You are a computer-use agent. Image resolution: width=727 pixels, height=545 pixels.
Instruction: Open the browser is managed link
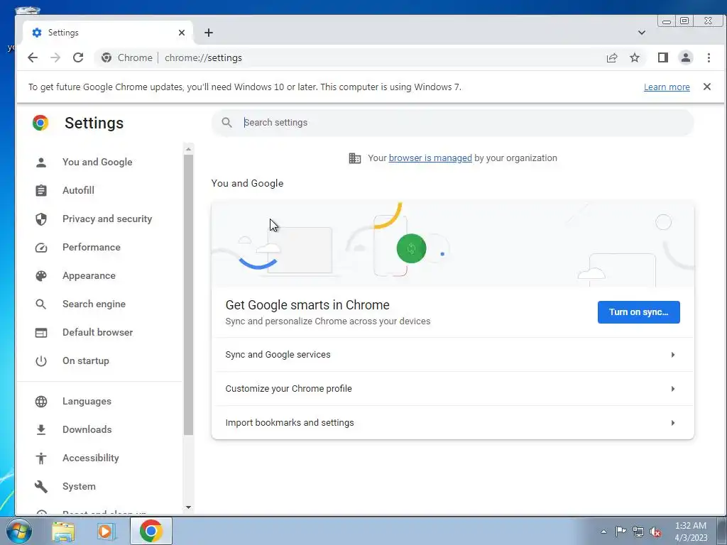pyautogui.click(x=430, y=158)
